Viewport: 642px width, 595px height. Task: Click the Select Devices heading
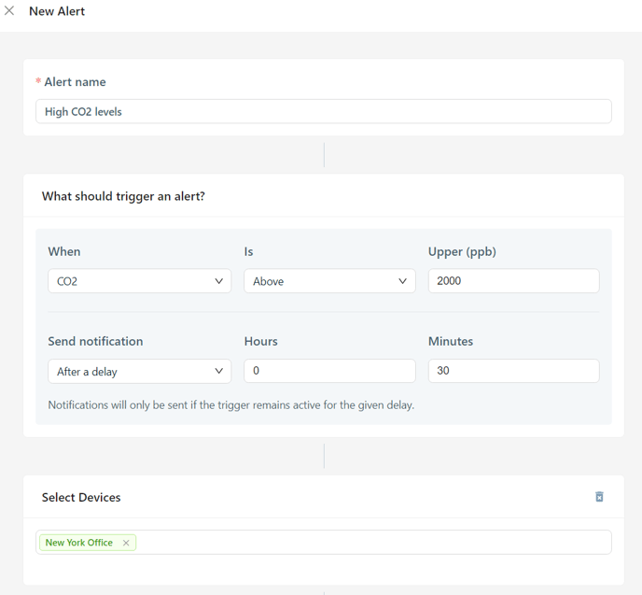coord(81,498)
